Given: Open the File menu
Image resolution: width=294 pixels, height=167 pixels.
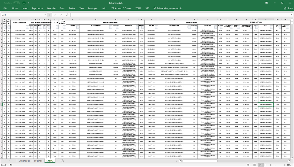Looking at the screenshot, I should pos(5,8).
